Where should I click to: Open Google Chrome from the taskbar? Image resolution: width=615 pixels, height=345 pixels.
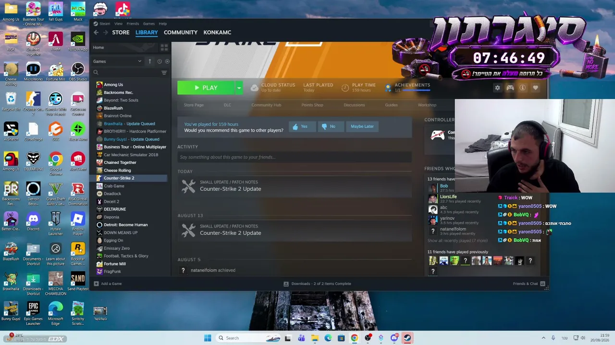[354, 338]
